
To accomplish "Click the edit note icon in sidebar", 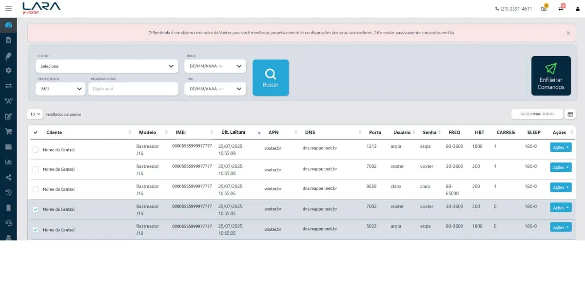I will pyautogui.click(x=8, y=116).
